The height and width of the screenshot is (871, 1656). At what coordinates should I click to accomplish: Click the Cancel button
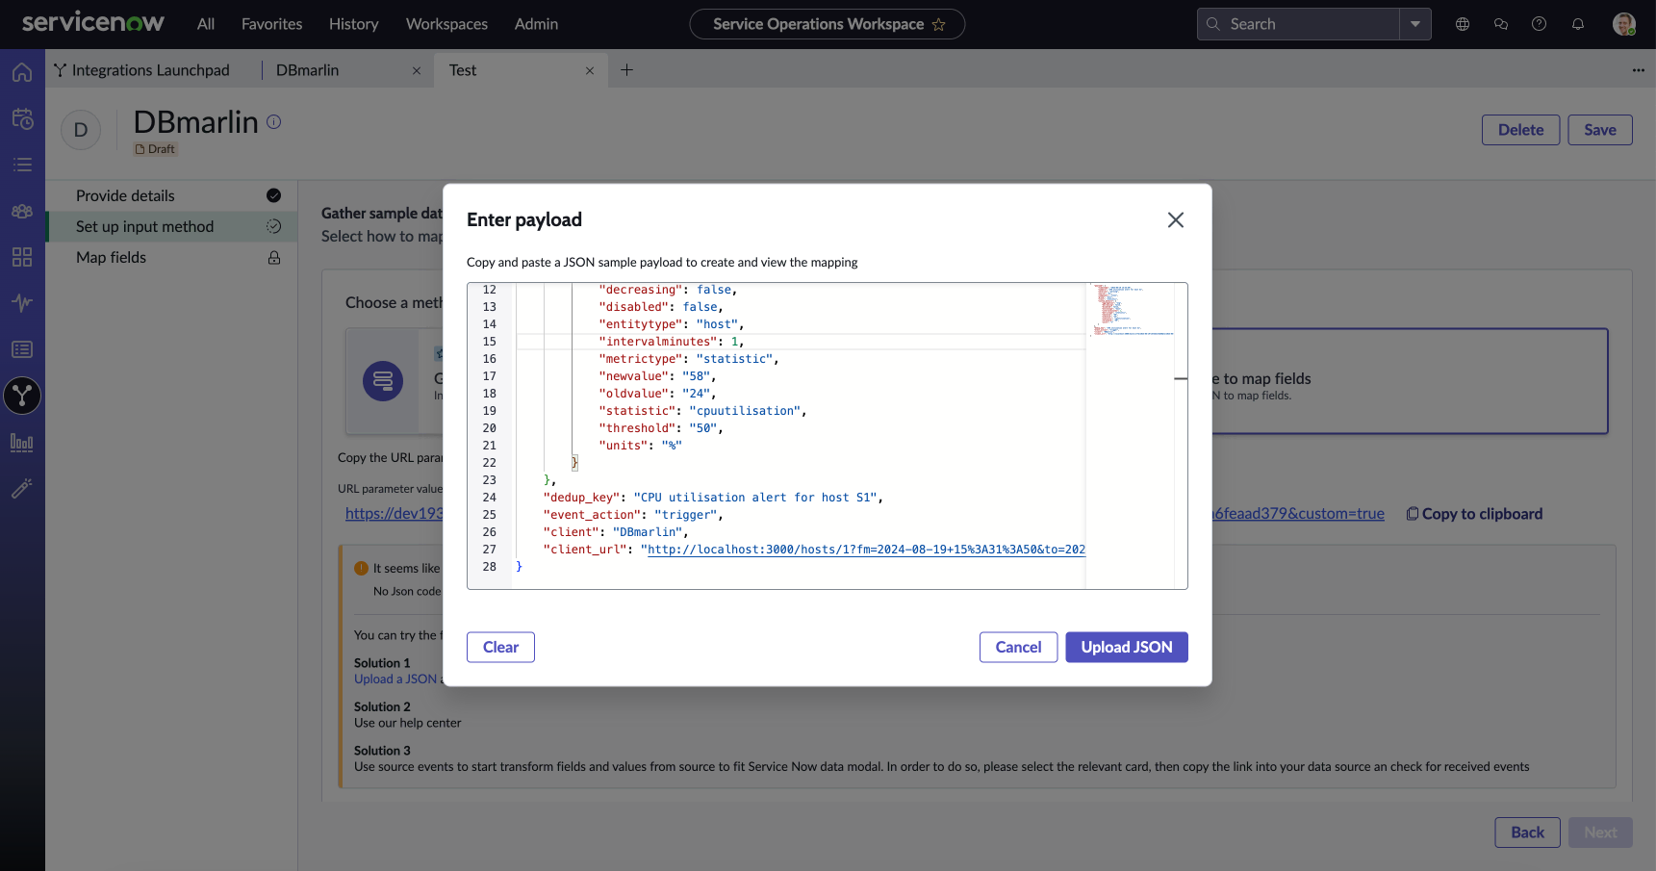(x=1018, y=647)
